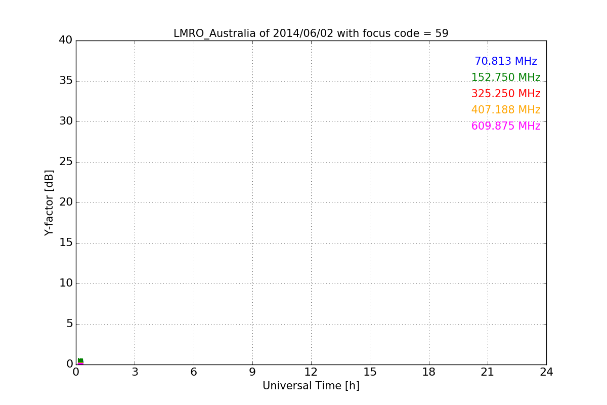Click the x-axis tick value 12
This screenshot has height=405, width=607.
(311, 372)
